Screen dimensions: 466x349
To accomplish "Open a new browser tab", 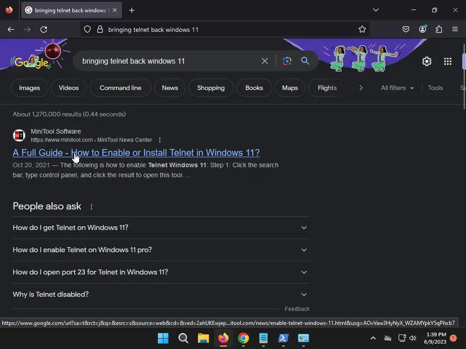I will [132, 10].
